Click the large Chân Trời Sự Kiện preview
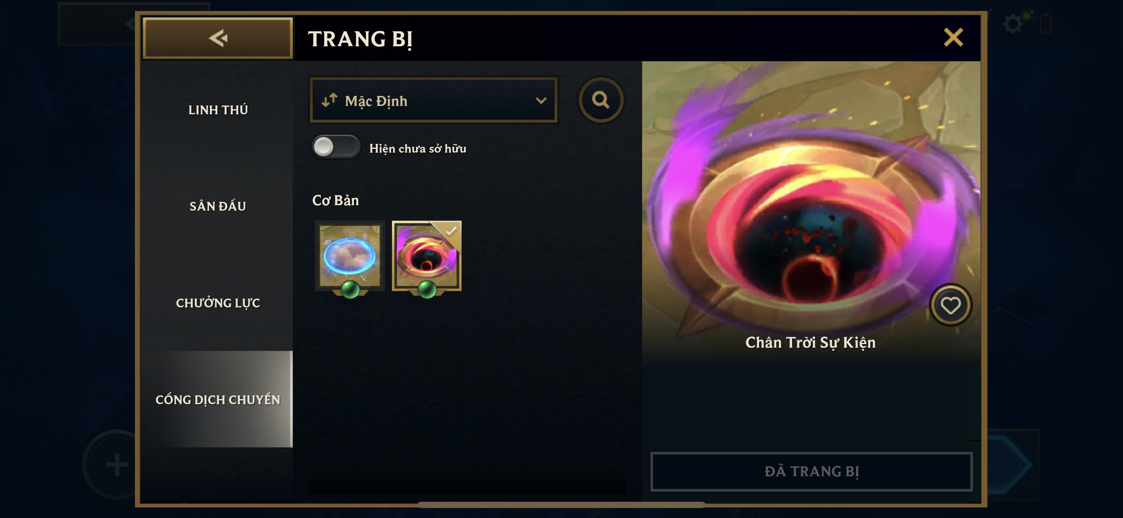The height and width of the screenshot is (518, 1123). pyautogui.click(x=811, y=209)
